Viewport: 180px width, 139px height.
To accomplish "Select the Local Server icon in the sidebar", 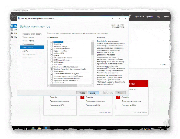I will click(x=12, y=30).
